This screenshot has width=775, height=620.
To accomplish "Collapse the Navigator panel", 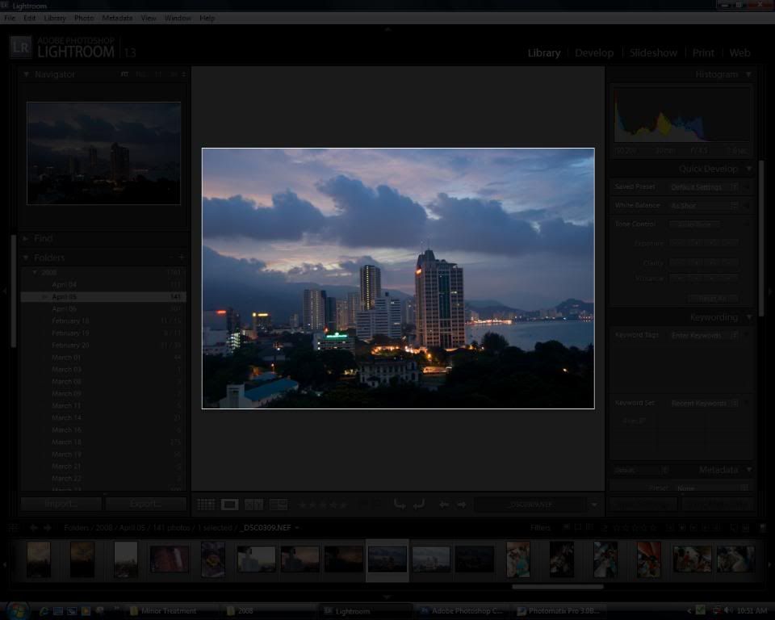I will [x=26, y=74].
